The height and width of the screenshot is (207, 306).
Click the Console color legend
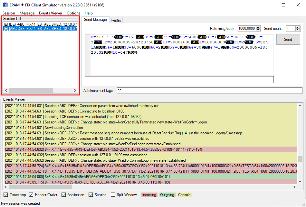pos(184,195)
